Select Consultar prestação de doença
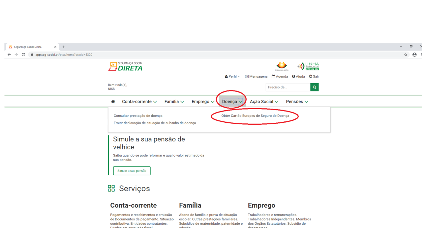The width and height of the screenshot is (422, 228). 138,116
